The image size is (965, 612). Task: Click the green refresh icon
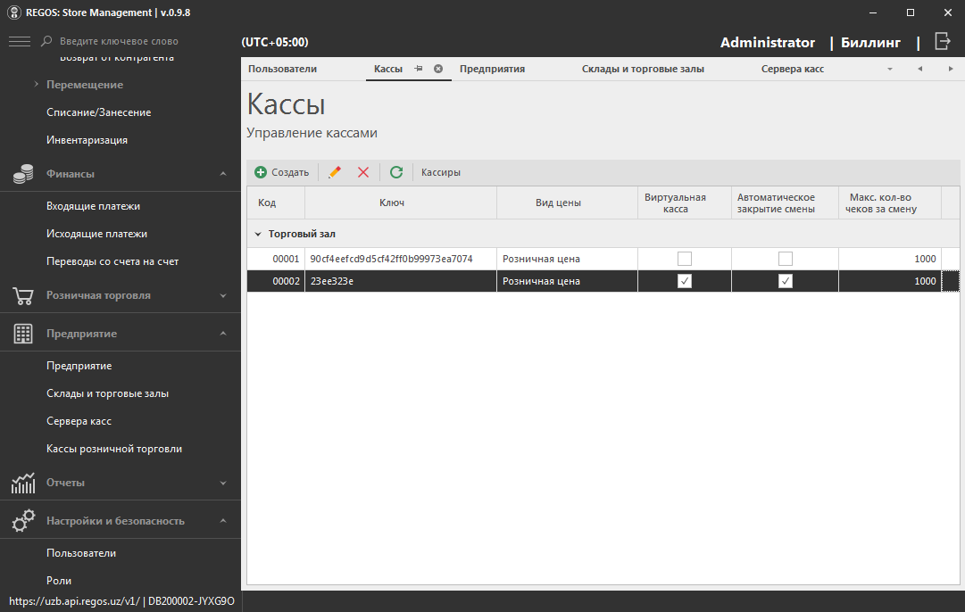(396, 172)
